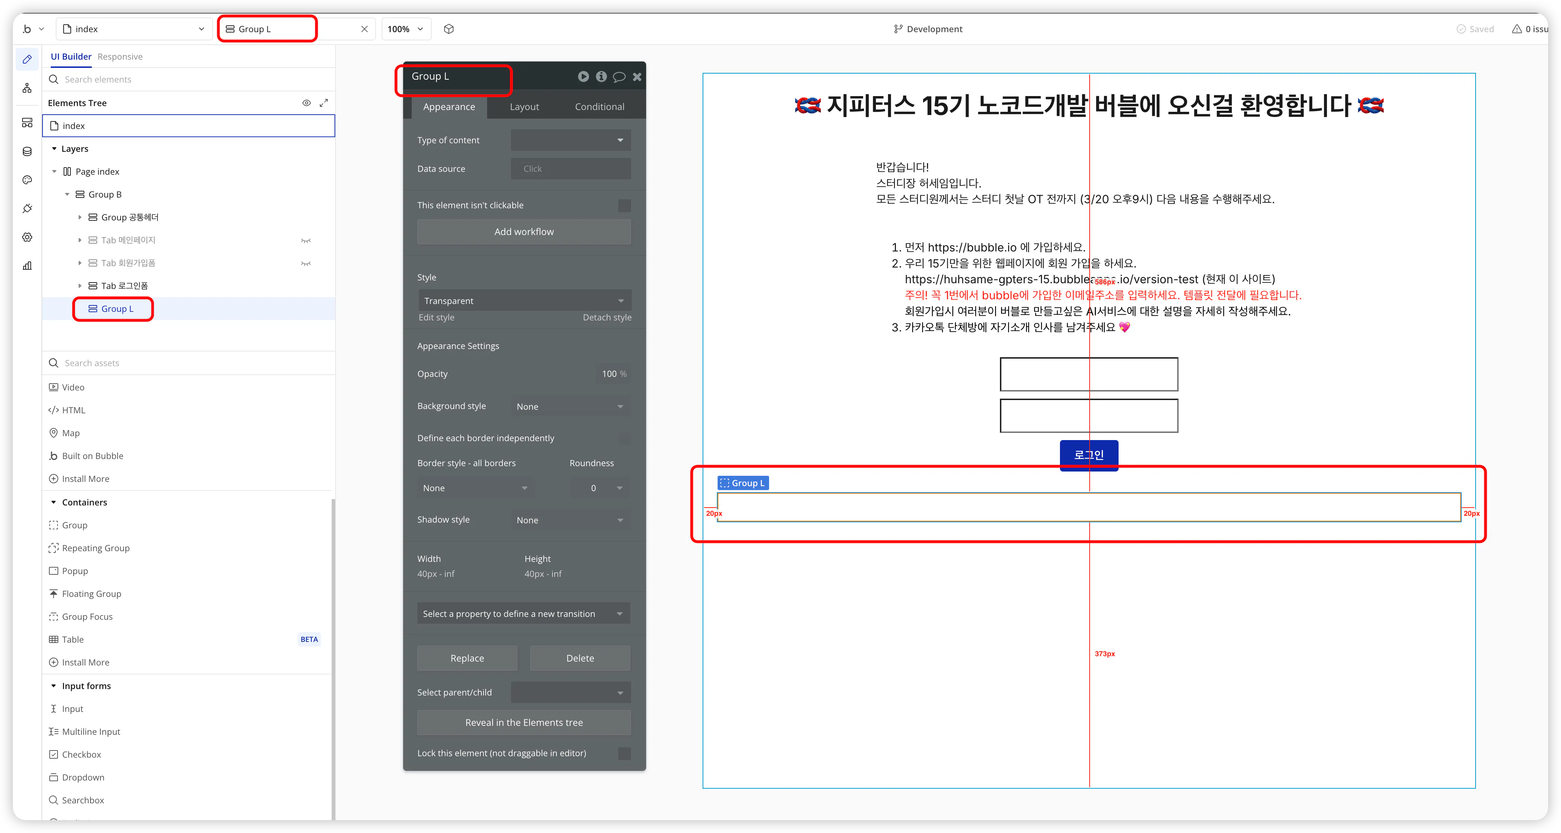Open Transparent style dropdown
Screen dimensions: 1561x833
524,301
